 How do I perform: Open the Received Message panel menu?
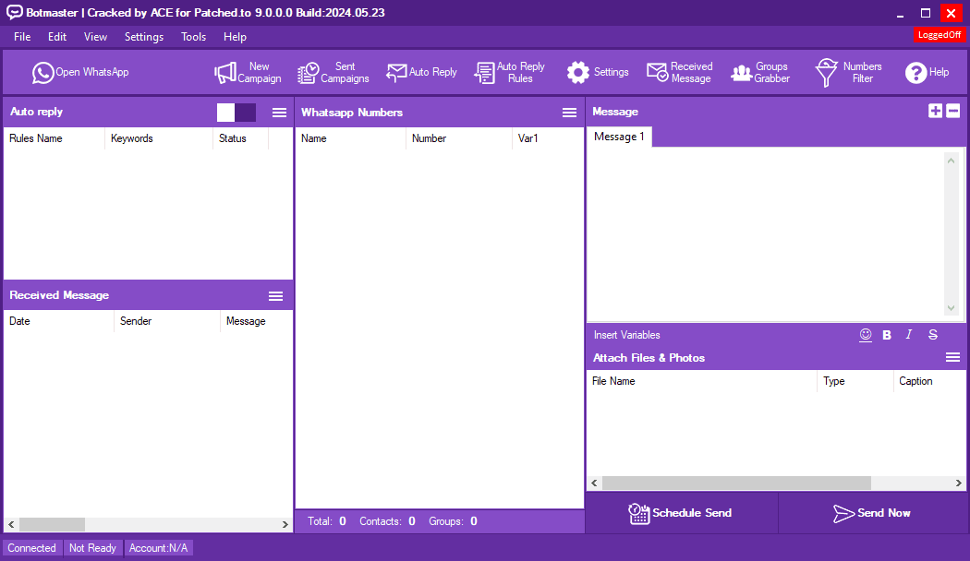(275, 295)
